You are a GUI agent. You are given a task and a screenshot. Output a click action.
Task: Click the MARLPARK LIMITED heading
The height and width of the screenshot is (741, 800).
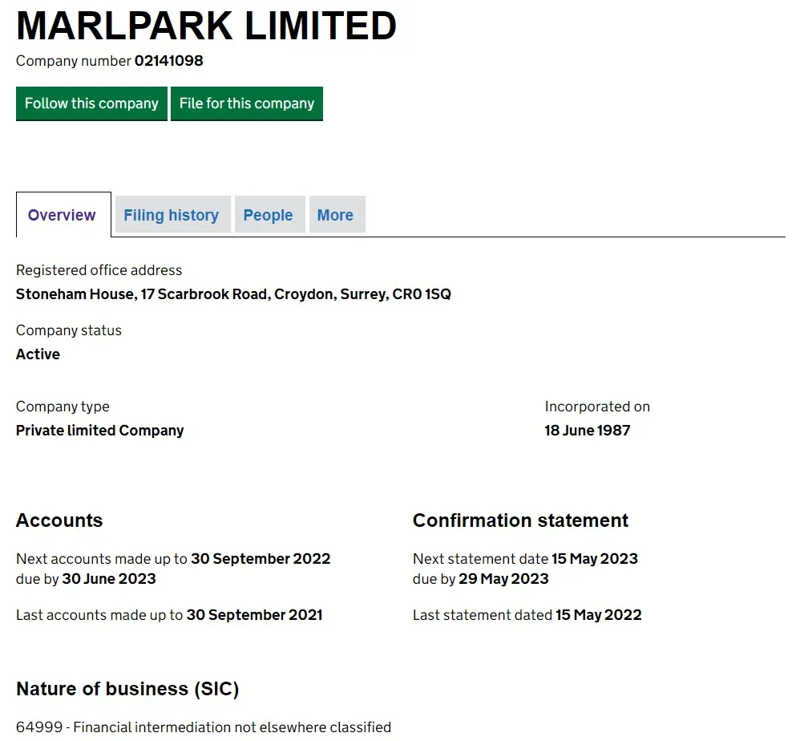click(206, 26)
